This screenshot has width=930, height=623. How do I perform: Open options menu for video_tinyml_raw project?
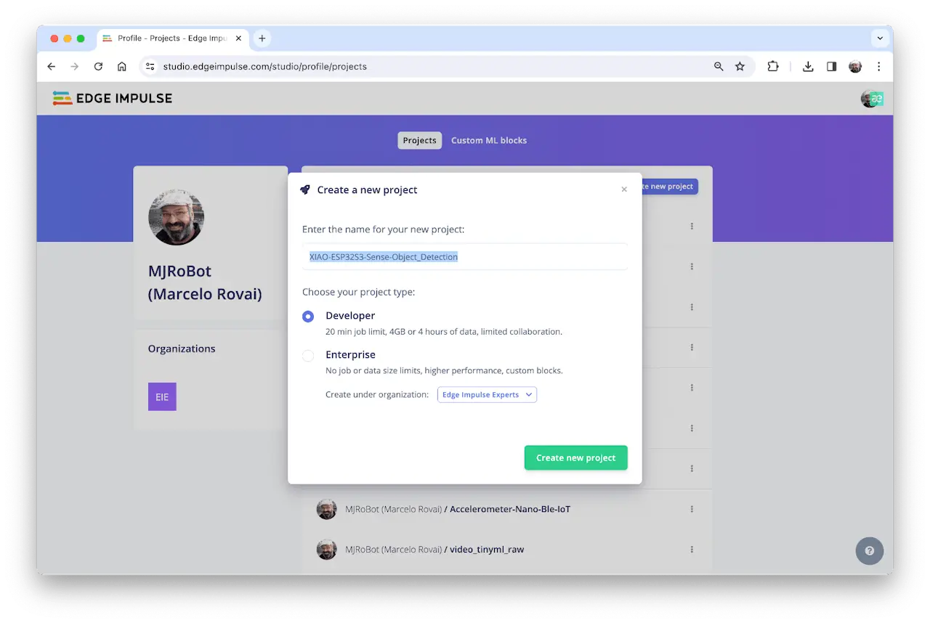(x=692, y=550)
